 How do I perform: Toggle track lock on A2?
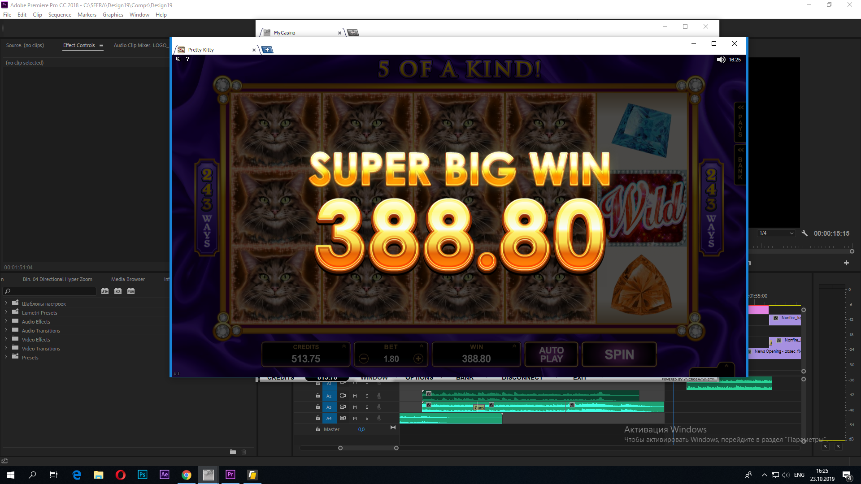tap(317, 396)
